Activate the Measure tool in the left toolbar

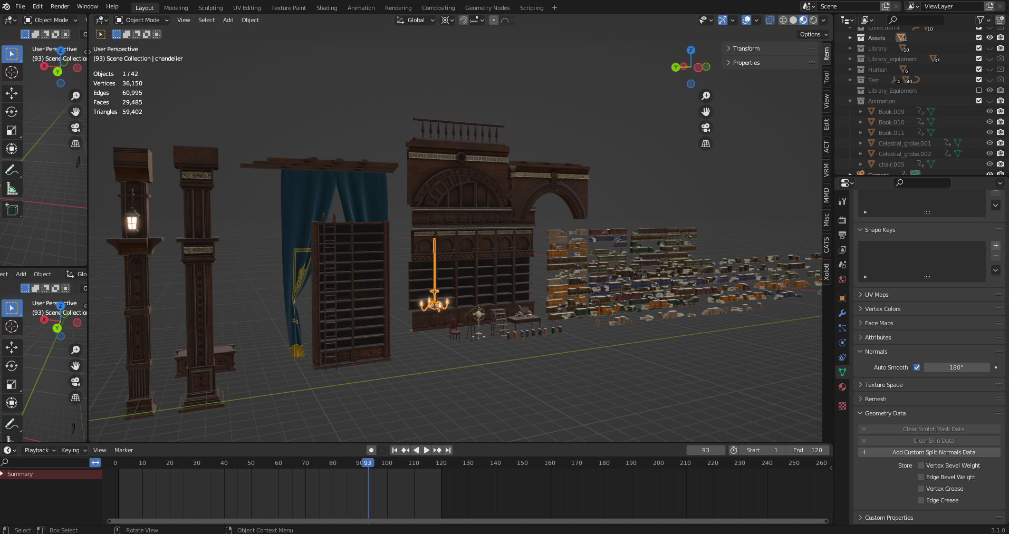[x=12, y=188]
